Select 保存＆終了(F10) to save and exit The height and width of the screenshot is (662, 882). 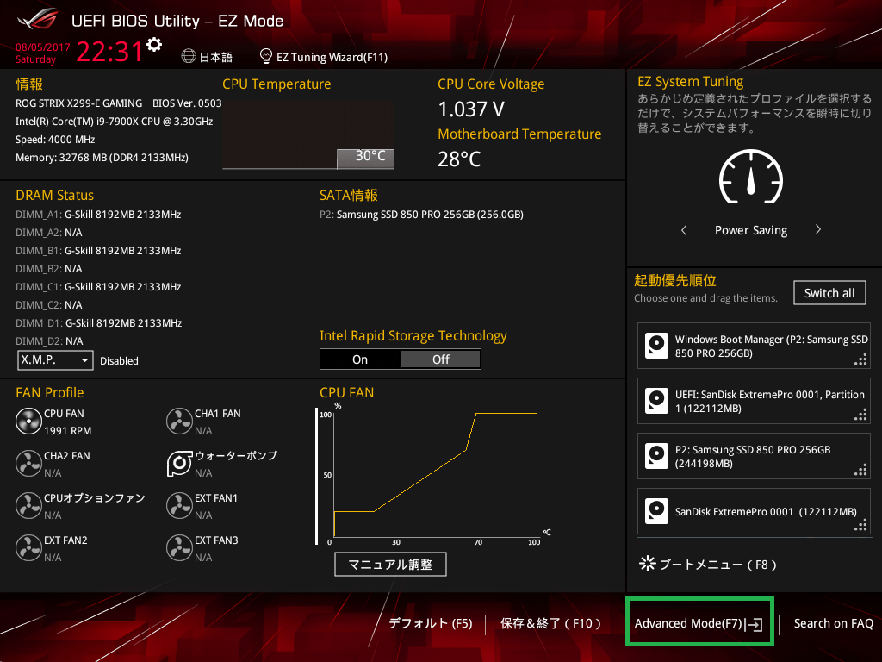click(x=550, y=623)
